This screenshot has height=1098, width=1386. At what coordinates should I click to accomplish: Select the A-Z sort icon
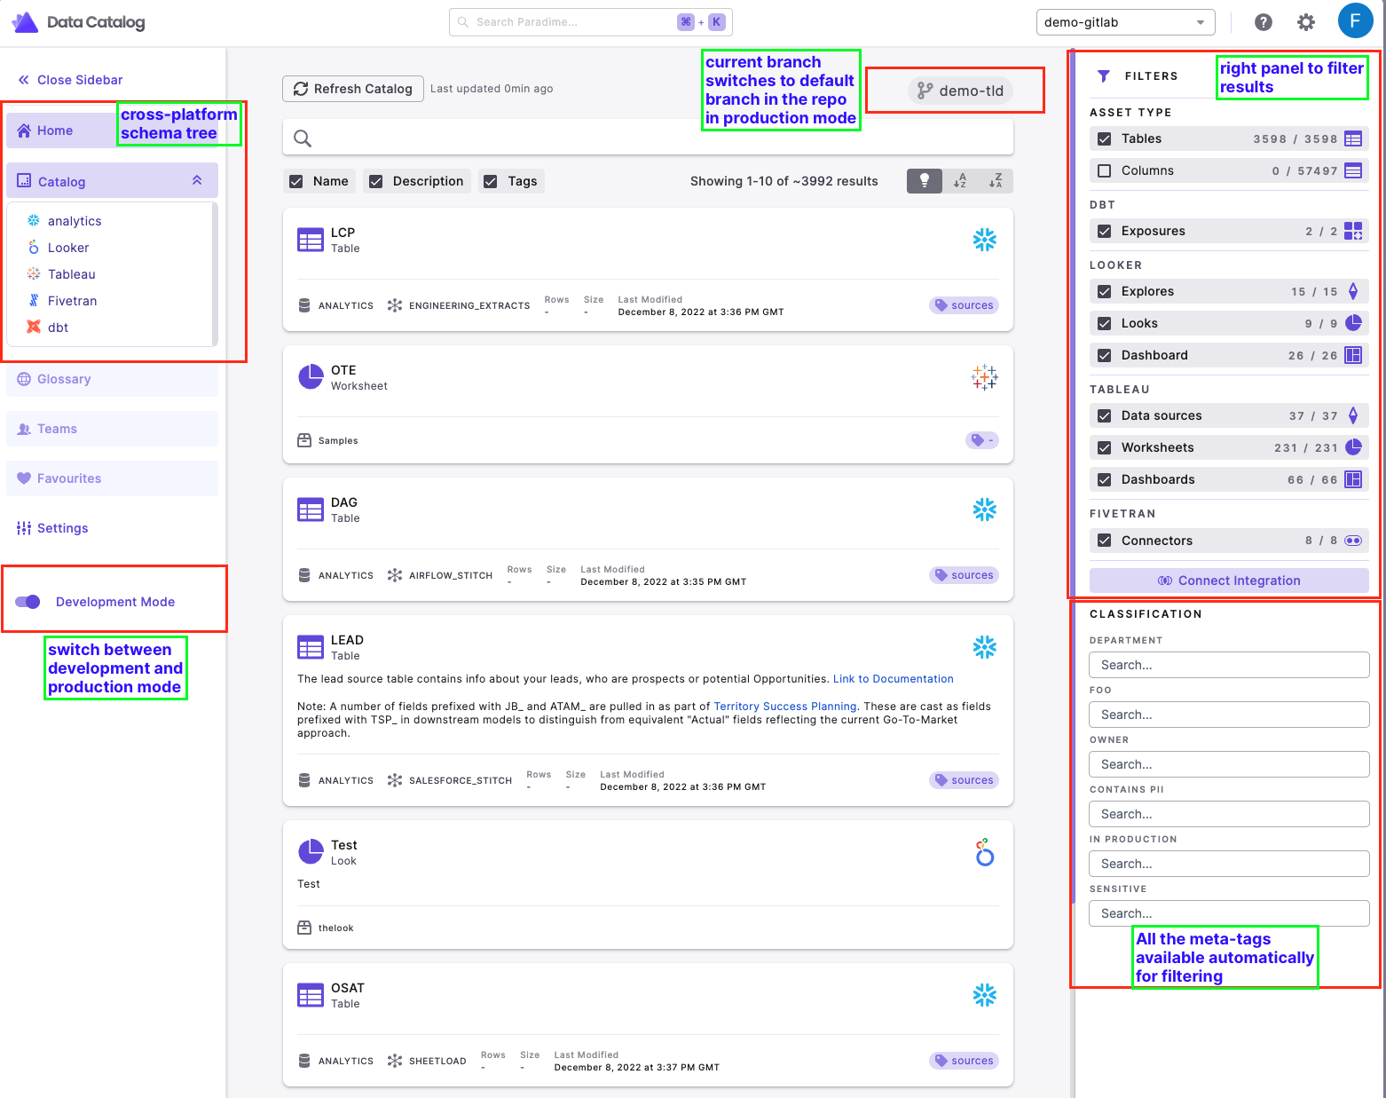960,180
